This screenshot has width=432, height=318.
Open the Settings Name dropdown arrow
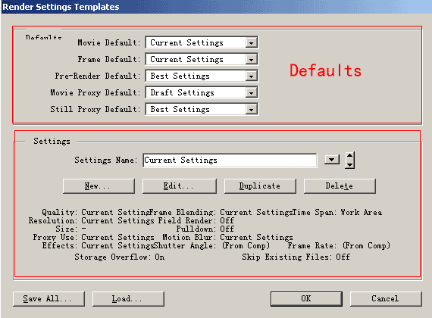pyautogui.click(x=332, y=160)
